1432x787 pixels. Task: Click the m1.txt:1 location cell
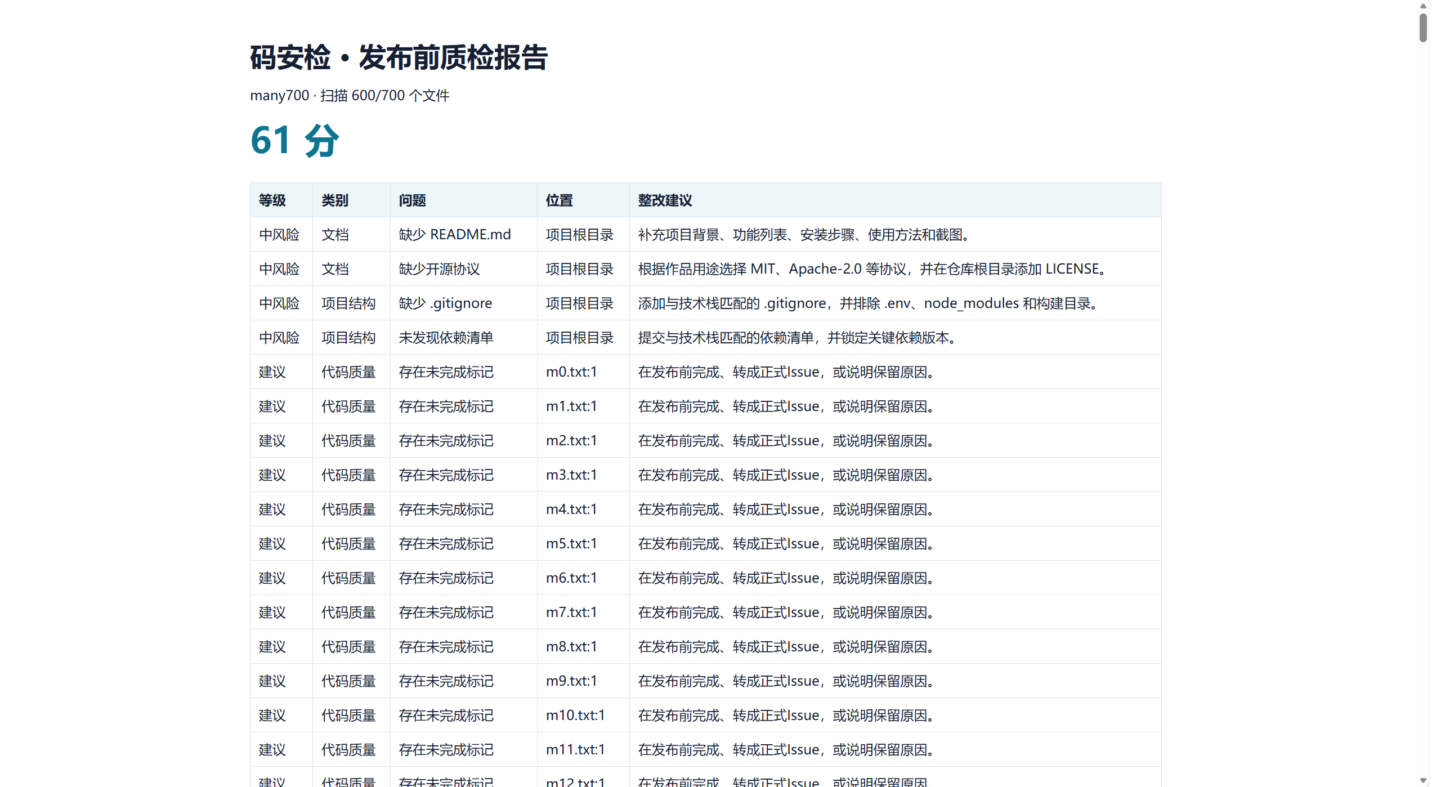583,406
